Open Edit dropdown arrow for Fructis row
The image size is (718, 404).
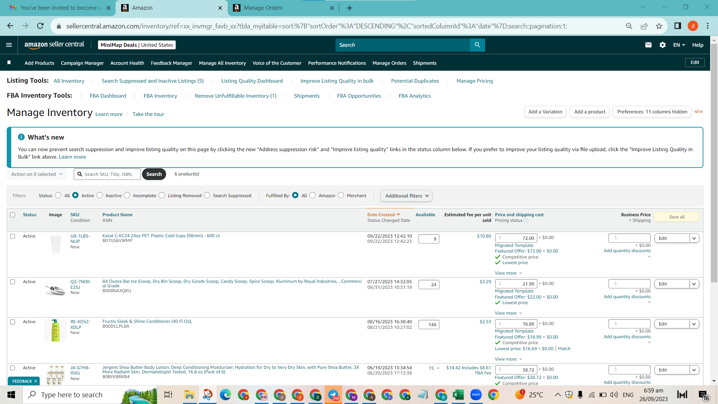tap(694, 324)
